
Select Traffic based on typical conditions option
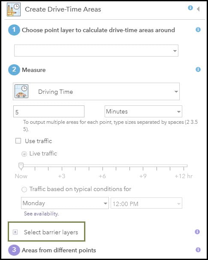pyautogui.click(x=24, y=189)
